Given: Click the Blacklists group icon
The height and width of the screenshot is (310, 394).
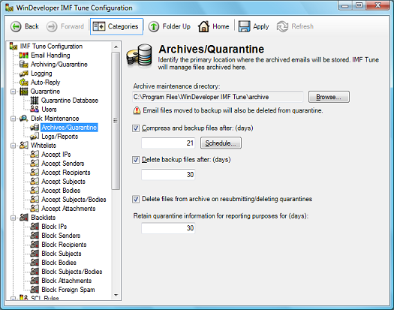Looking at the screenshot, I should pos(24,218).
